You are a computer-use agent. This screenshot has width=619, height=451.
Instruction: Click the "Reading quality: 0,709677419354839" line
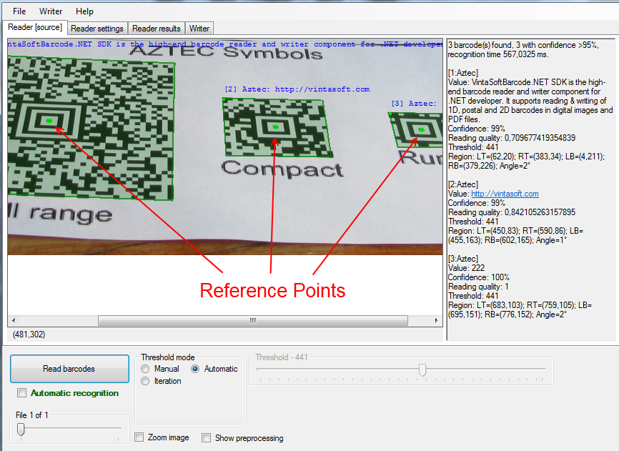click(512, 138)
